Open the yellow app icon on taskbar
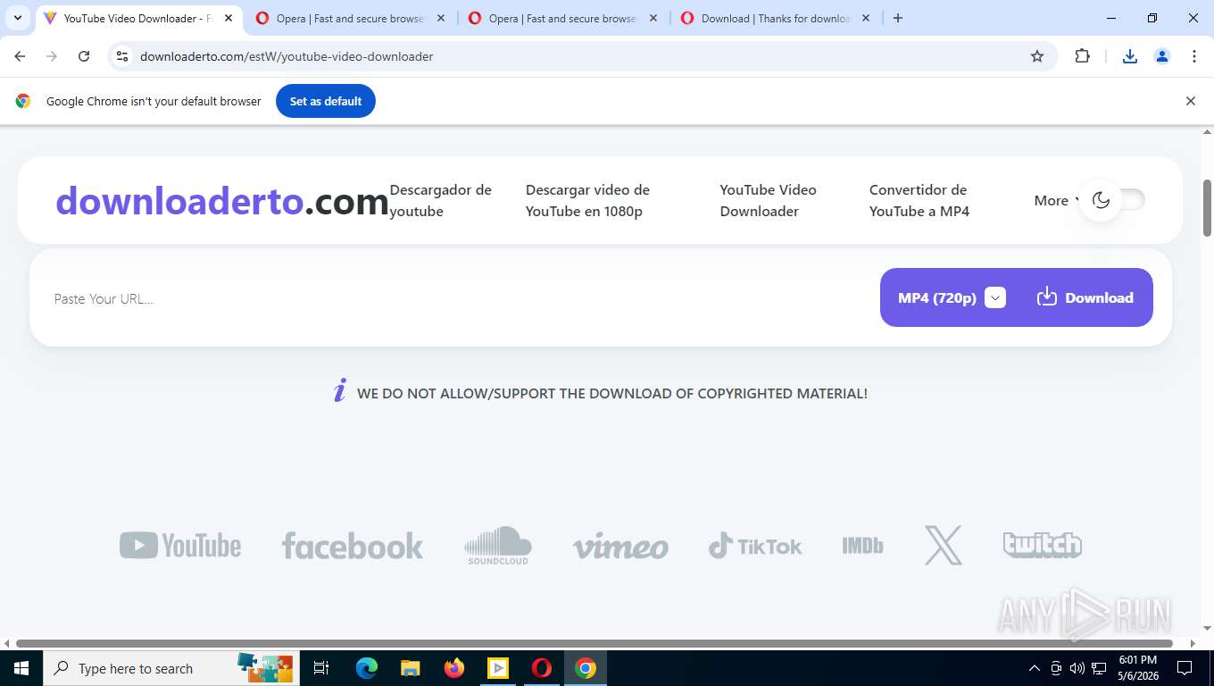The width and height of the screenshot is (1214, 686). coord(498,668)
